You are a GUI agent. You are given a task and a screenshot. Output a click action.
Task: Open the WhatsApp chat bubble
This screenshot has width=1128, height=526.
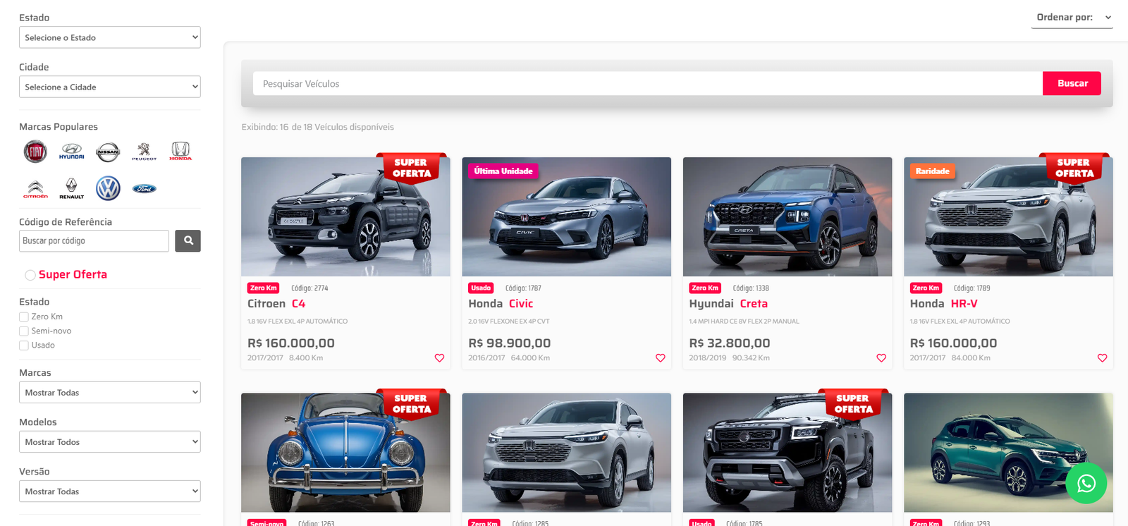coord(1086,483)
